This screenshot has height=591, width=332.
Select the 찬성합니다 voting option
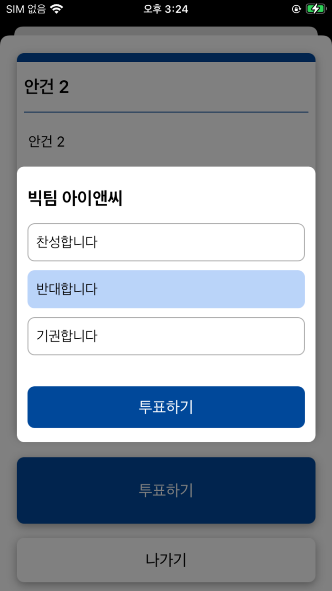point(166,242)
